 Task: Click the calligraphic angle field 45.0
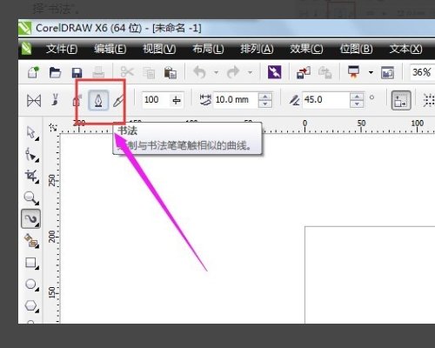pos(325,100)
